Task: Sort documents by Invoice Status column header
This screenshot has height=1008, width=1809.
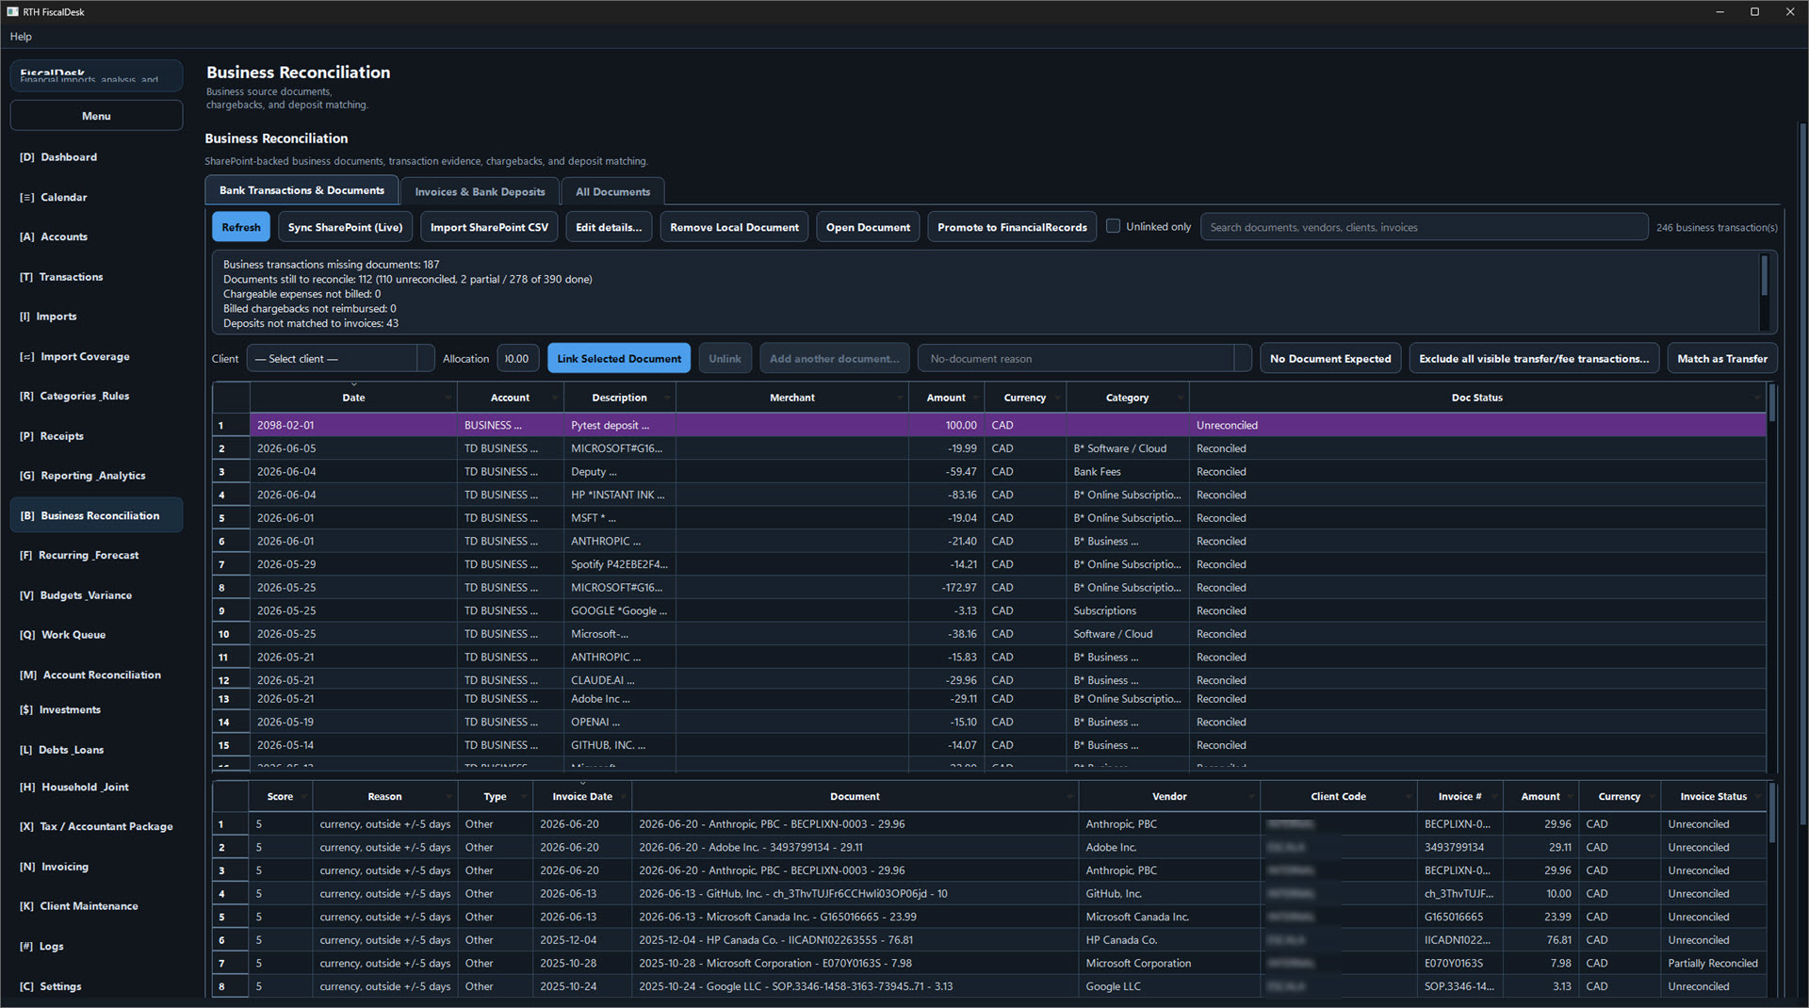Action: [x=1713, y=797]
